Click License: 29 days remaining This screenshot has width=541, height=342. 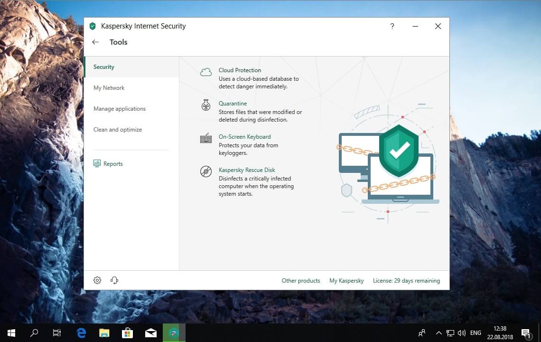click(406, 281)
